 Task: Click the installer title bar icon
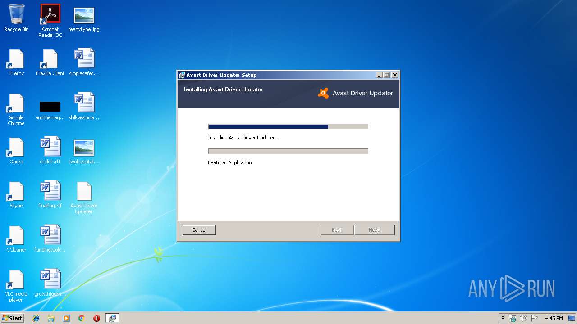pos(182,75)
